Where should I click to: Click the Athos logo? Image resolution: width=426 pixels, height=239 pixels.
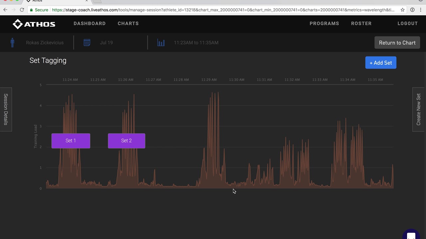(34, 24)
